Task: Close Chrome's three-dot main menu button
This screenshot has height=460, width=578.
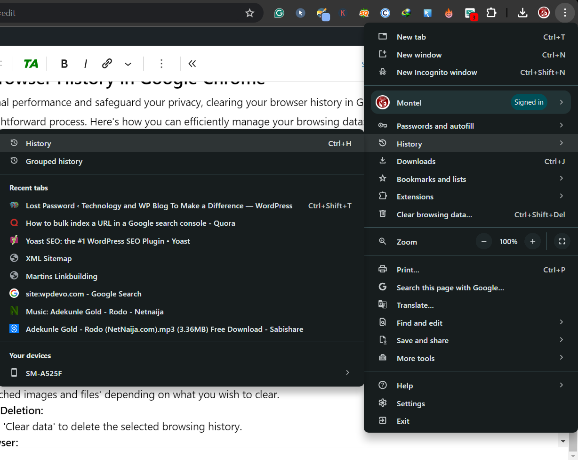Action: pos(564,13)
